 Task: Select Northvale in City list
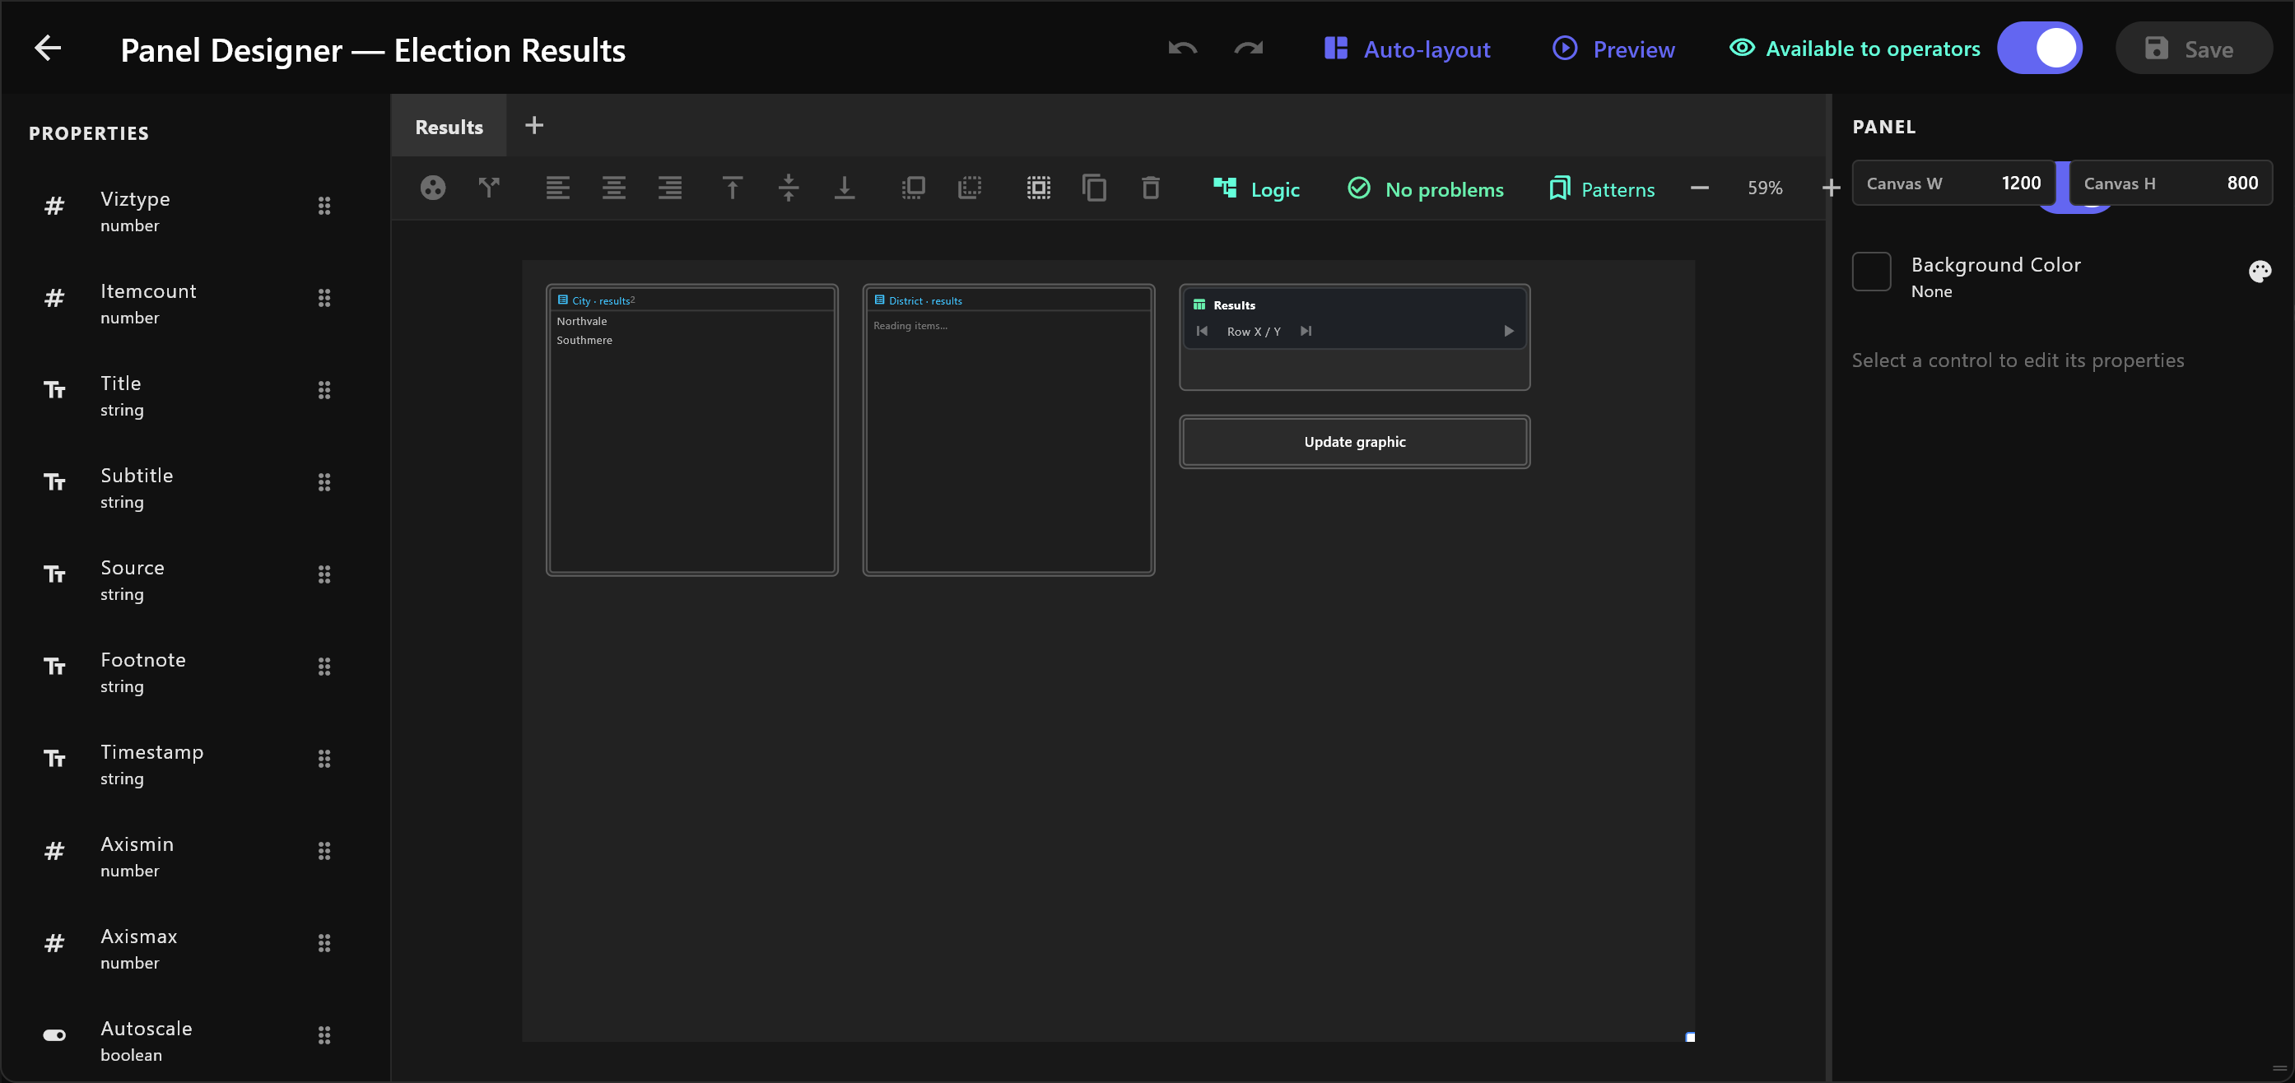pyautogui.click(x=582, y=322)
